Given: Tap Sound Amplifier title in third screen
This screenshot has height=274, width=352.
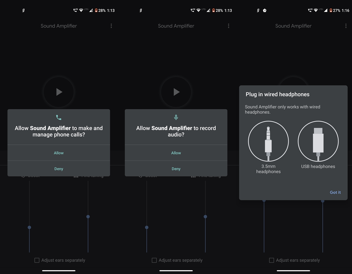Looking at the screenshot, I should (x=293, y=26).
